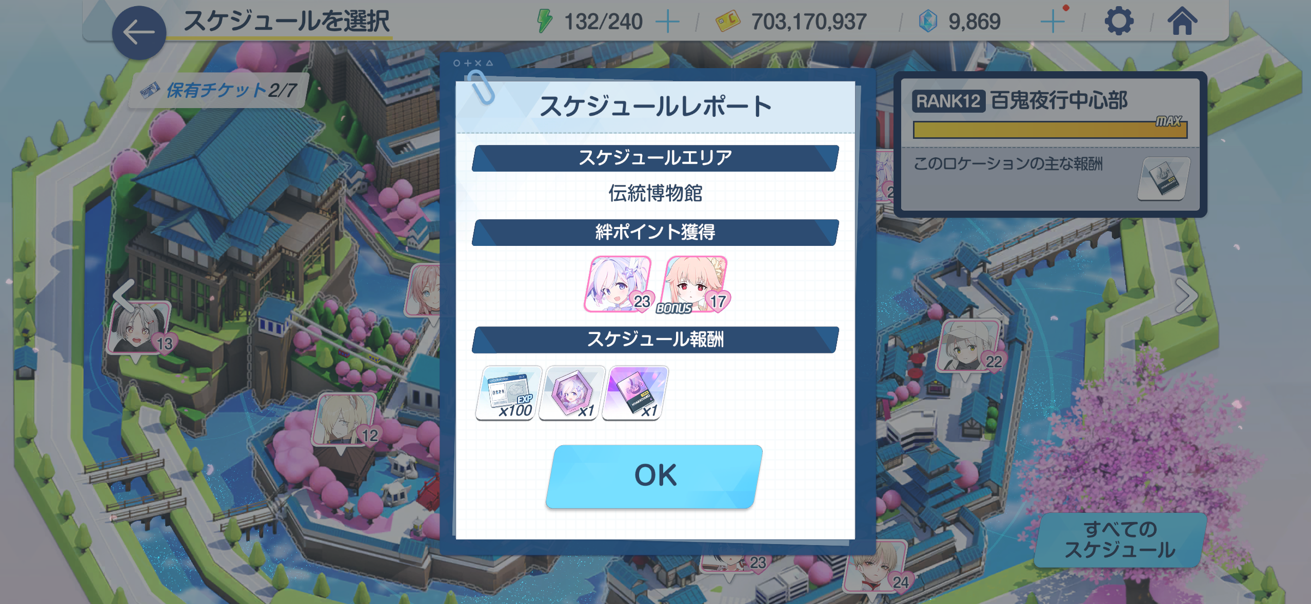
Task: Open すべてのスケジュール button
Action: coord(1120,539)
